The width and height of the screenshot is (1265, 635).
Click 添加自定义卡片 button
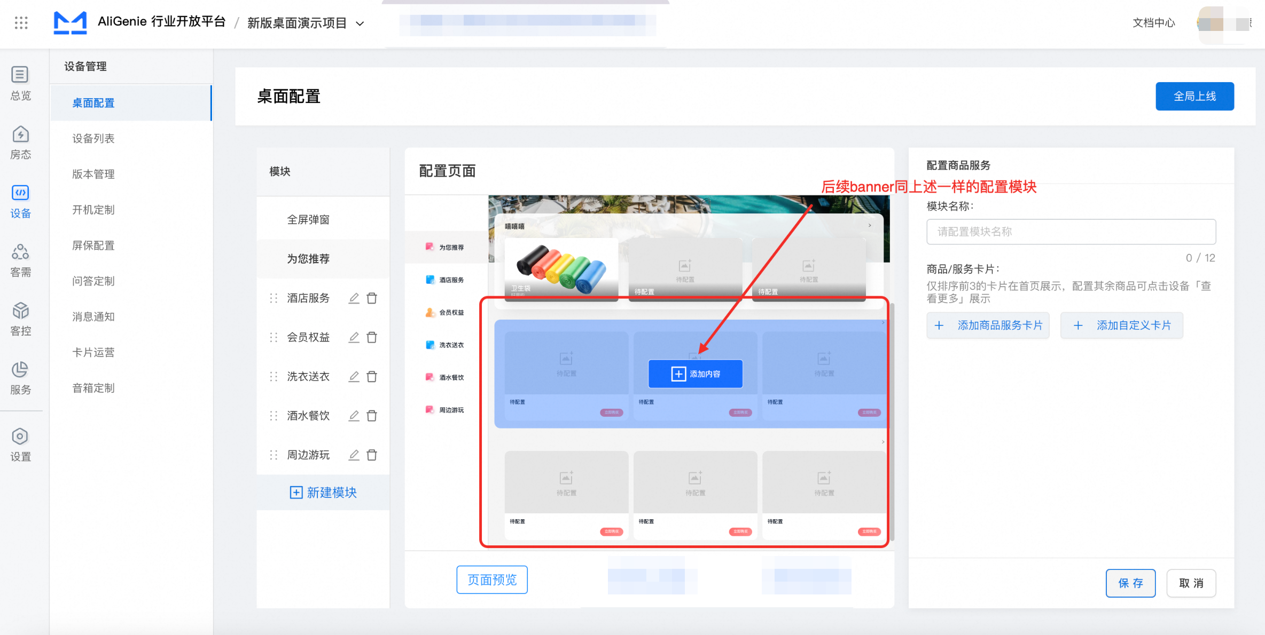tap(1121, 326)
